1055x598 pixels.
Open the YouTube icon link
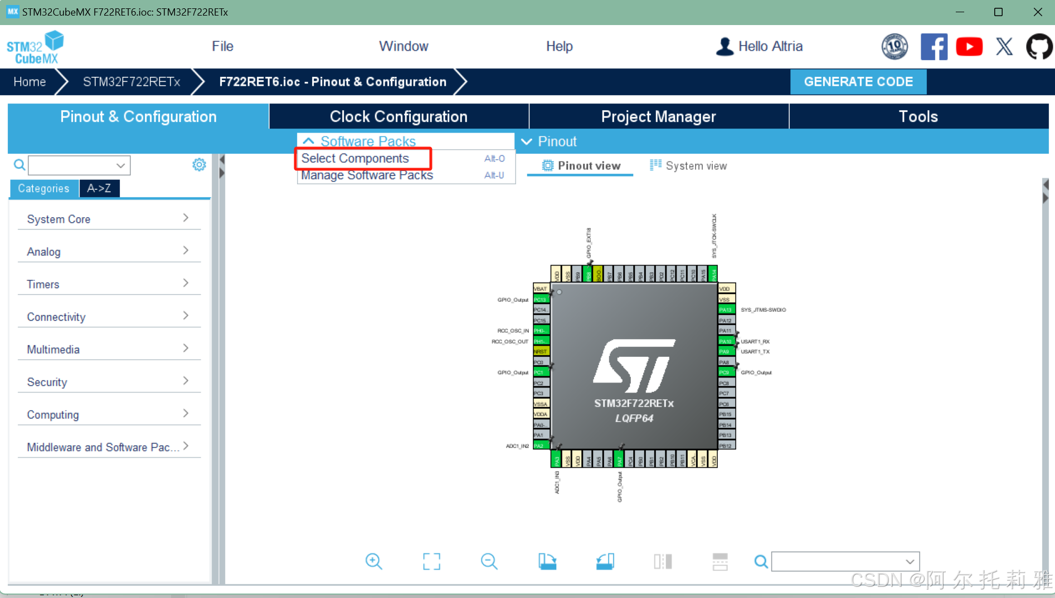(x=969, y=46)
